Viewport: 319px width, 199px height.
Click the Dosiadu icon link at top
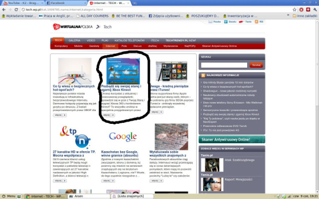pos(230,22)
